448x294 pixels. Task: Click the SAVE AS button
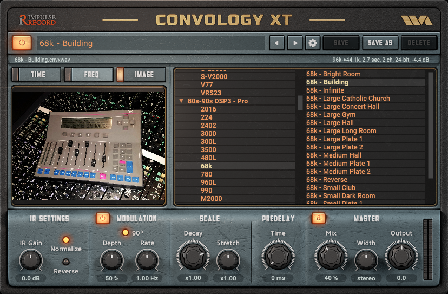click(x=380, y=43)
